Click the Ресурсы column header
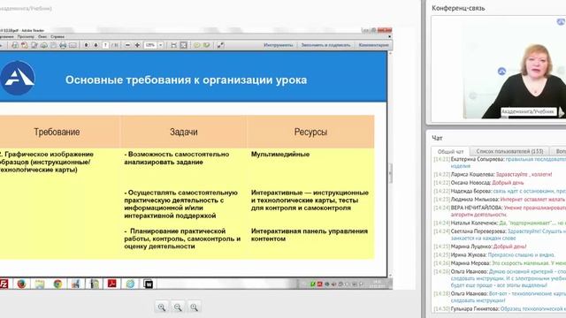566x318 pixels. click(310, 132)
